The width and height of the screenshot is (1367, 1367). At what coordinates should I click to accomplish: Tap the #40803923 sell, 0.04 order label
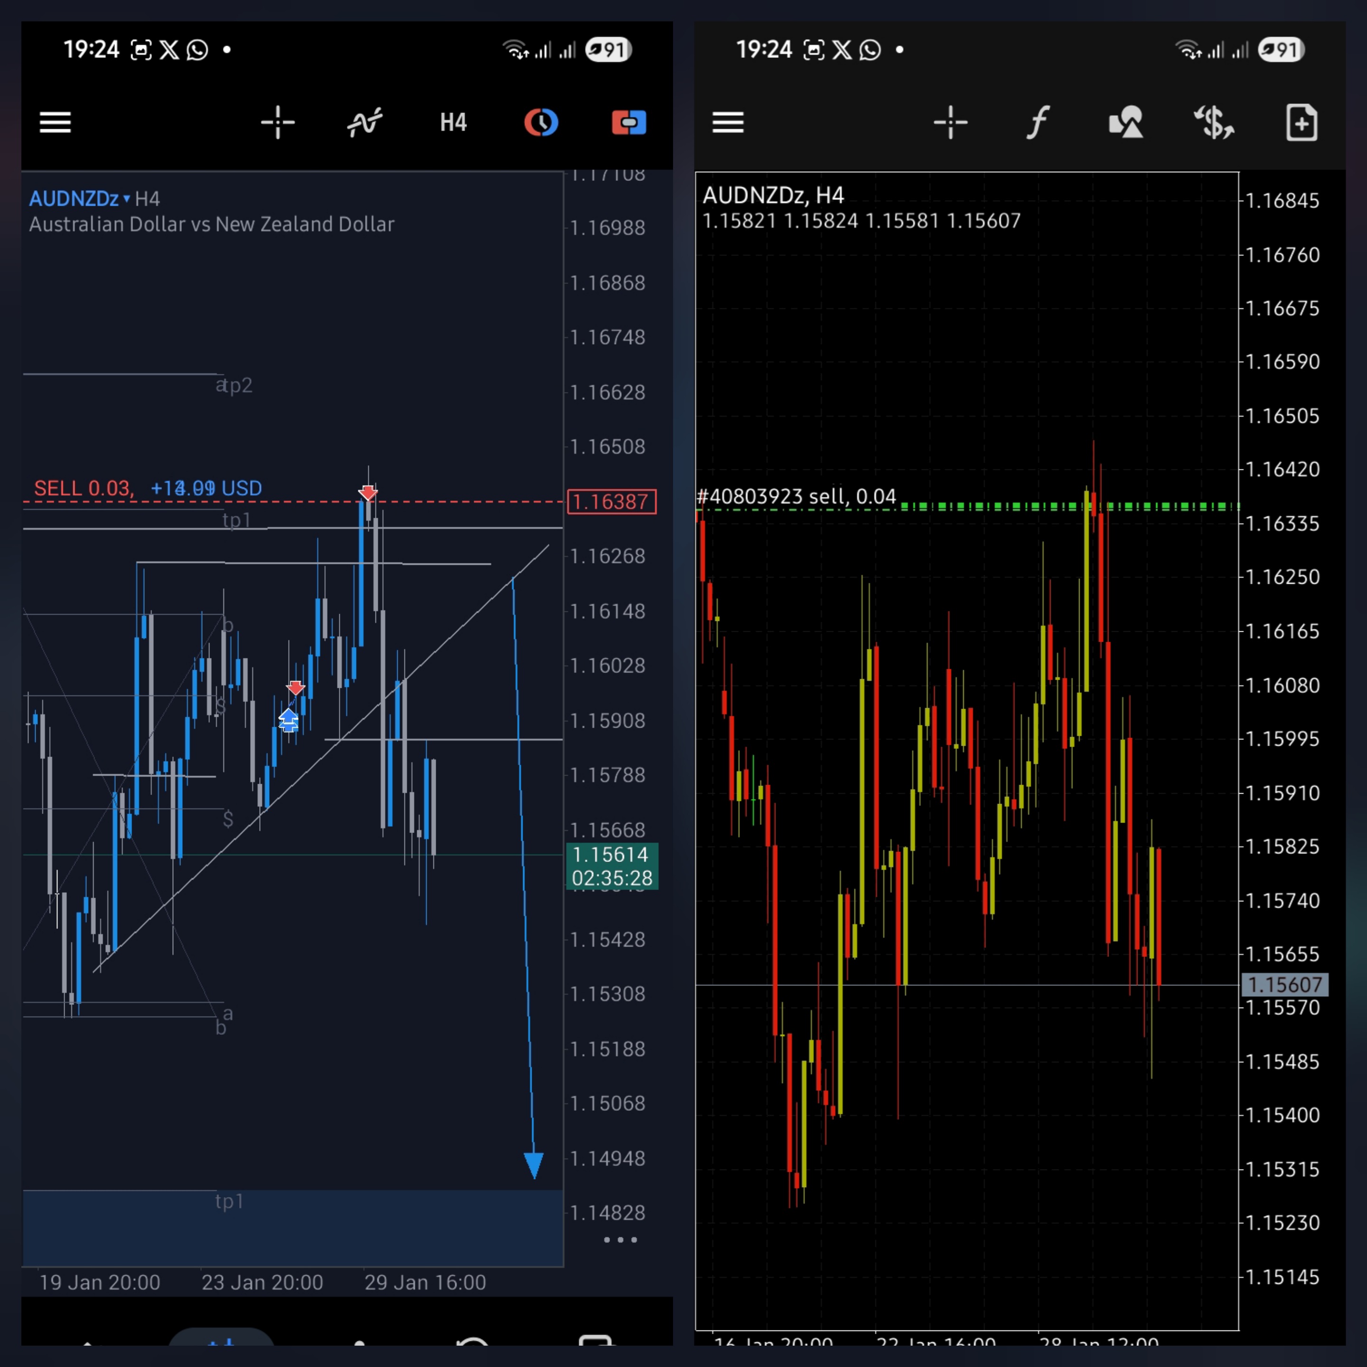[796, 496]
